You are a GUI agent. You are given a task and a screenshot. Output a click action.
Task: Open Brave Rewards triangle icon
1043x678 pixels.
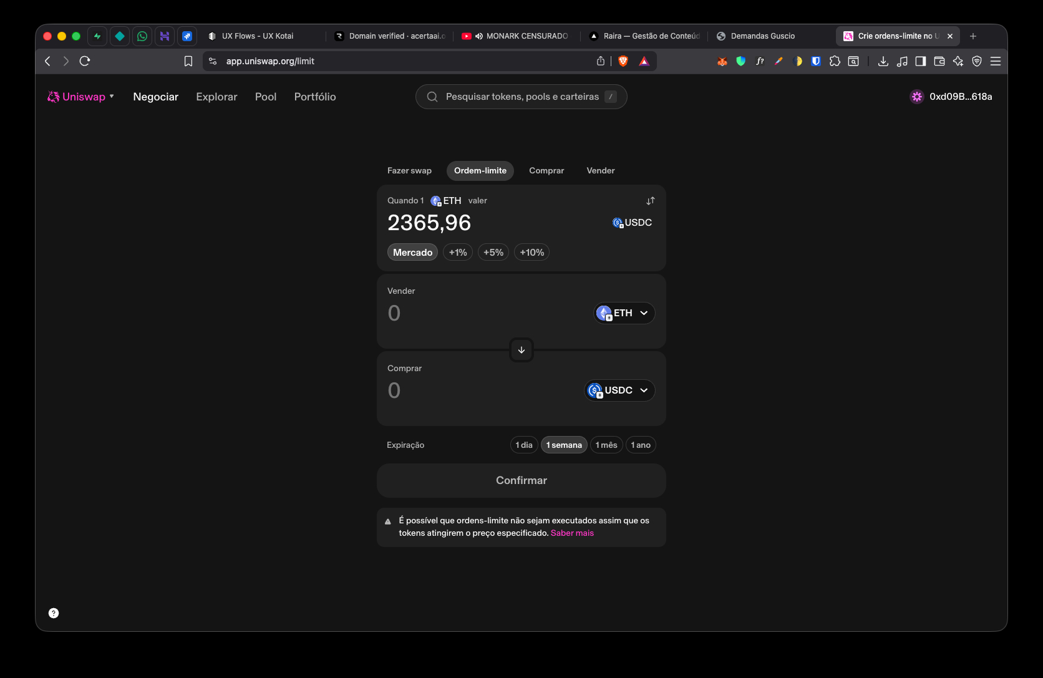(x=644, y=61)
